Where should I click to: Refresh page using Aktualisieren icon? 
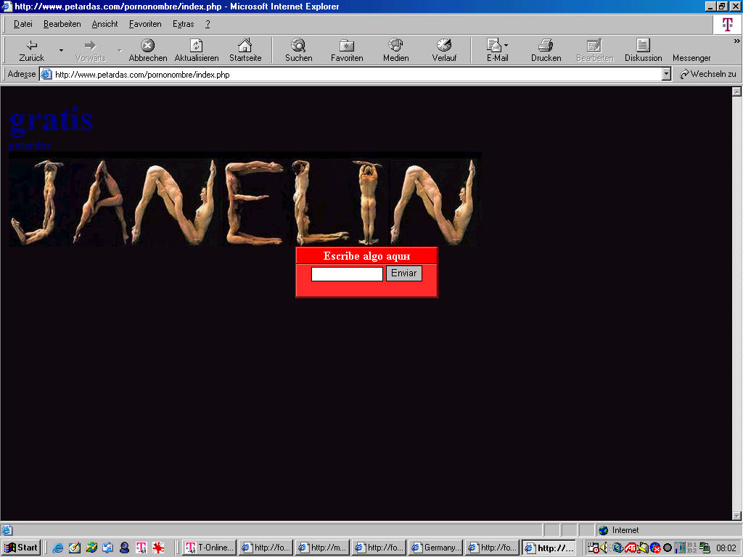point(196,46)
